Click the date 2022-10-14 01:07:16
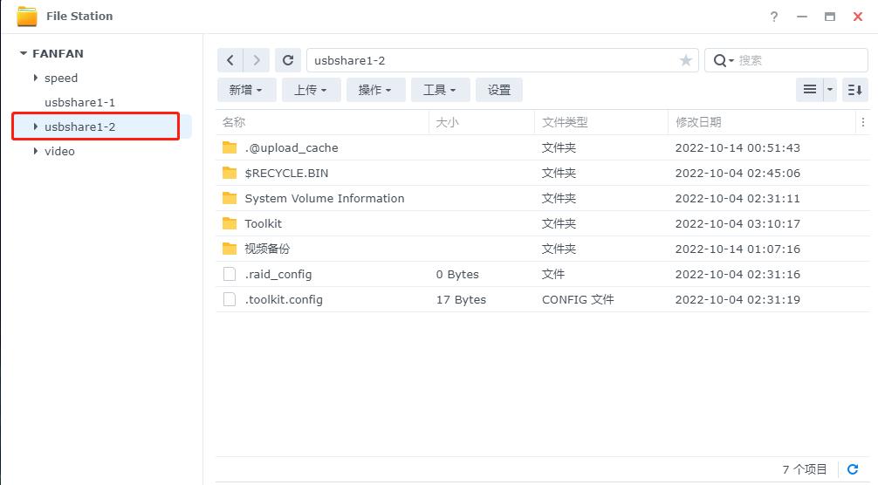Screen dimensions: 878x485 click(737, 249)
